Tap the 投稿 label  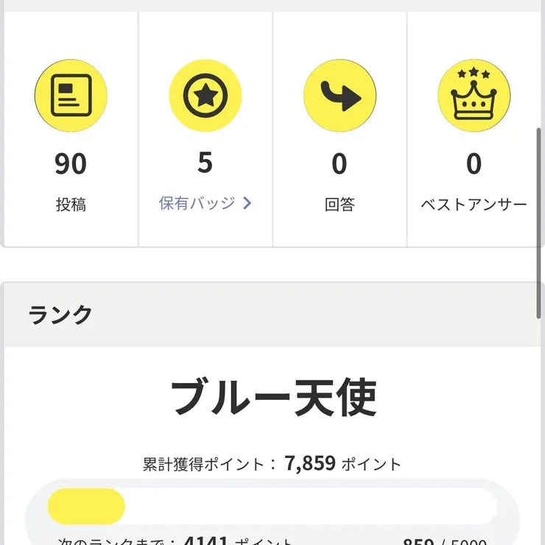coord(71,205)
